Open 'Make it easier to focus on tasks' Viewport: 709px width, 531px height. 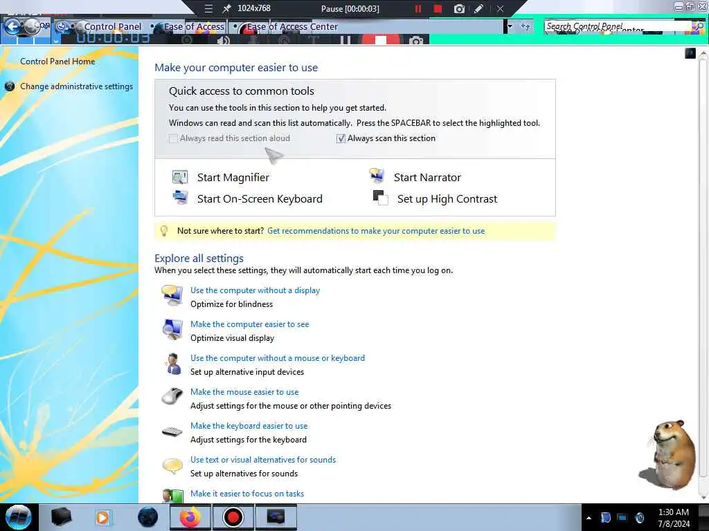coord(247,494)
